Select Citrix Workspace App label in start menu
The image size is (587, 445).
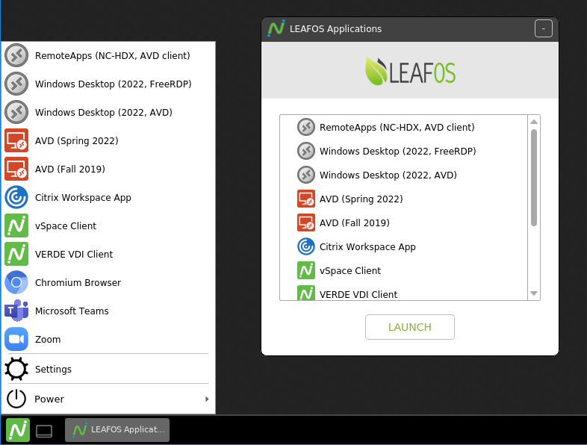pyautogui.click(x=83, y=198)
